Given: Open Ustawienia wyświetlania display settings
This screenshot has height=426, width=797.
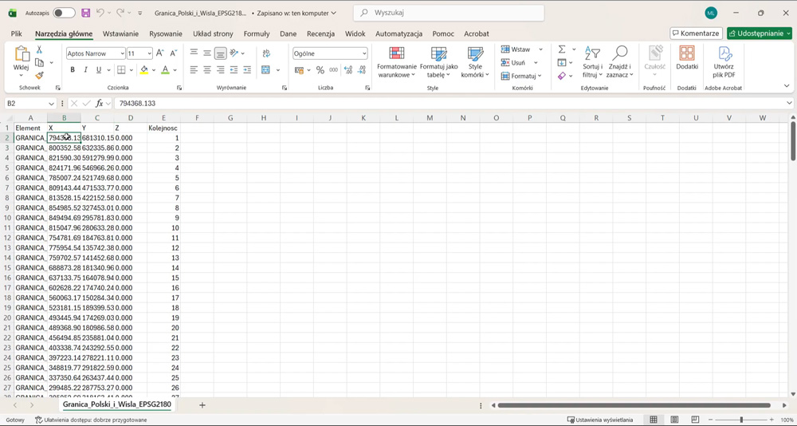Looking at the screenshot, I should (600, 420).
